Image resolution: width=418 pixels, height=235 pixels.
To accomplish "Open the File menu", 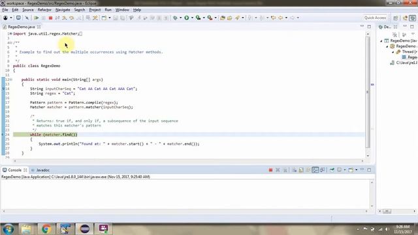I will [x=5, y=10].
